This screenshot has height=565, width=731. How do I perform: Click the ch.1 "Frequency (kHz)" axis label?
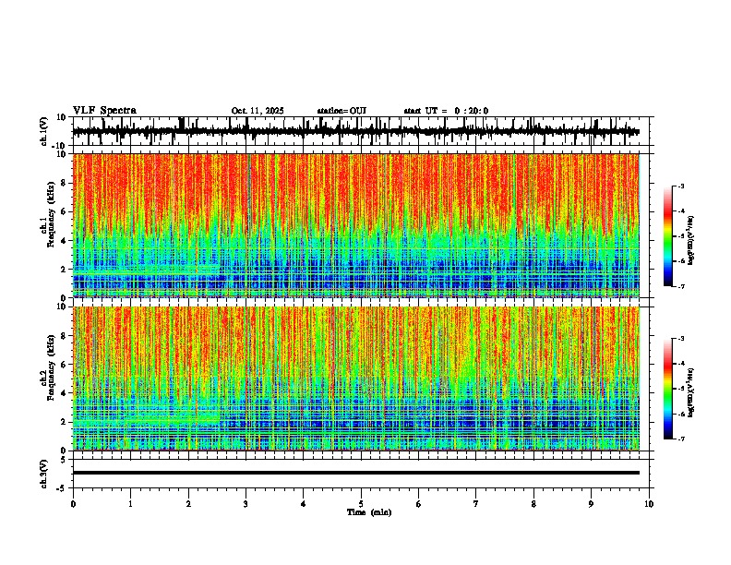51,215
